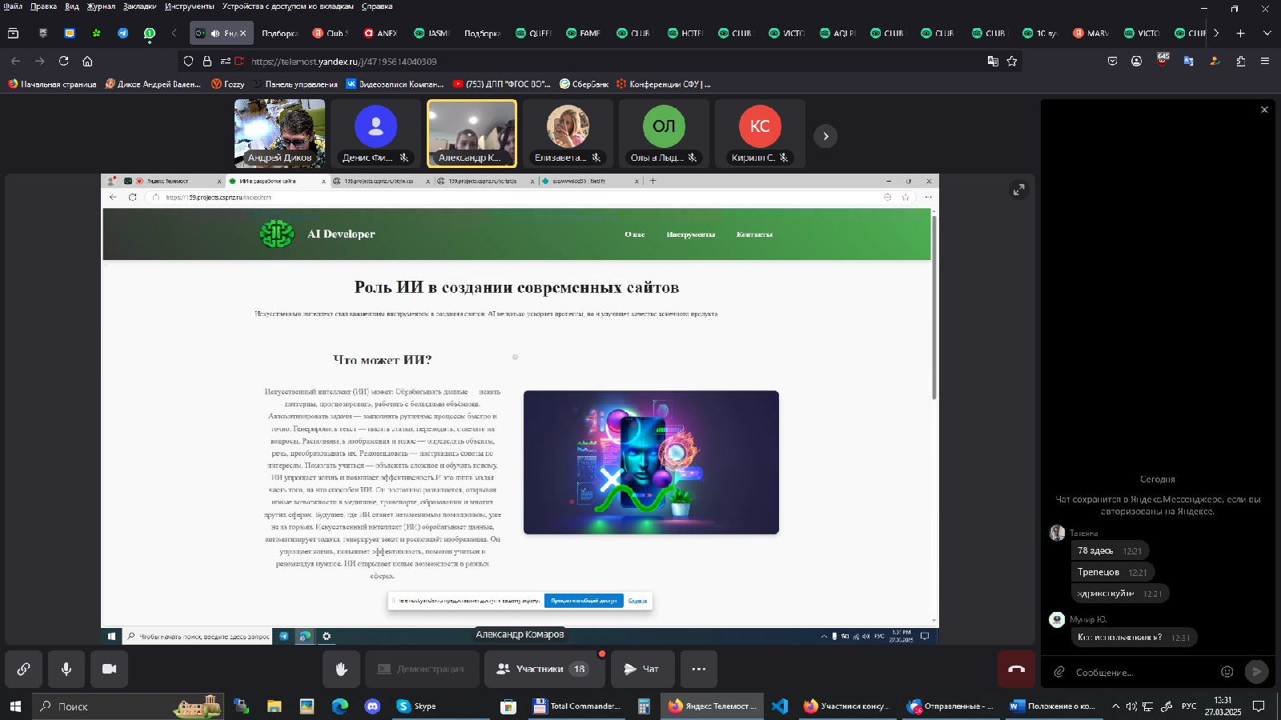Screen dimensions: 1281x720
Task: Open the Участники list showing 18 participants
Action: [544, 669]
